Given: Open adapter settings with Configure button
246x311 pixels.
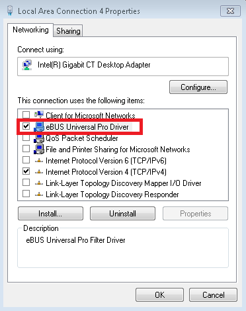Looking at the screenshot, I should [x=198, y=87].
